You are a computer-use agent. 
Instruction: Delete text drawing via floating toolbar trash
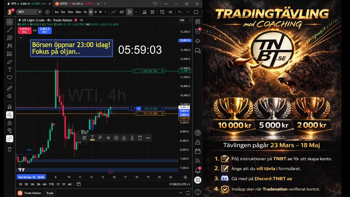pos(140,138)
